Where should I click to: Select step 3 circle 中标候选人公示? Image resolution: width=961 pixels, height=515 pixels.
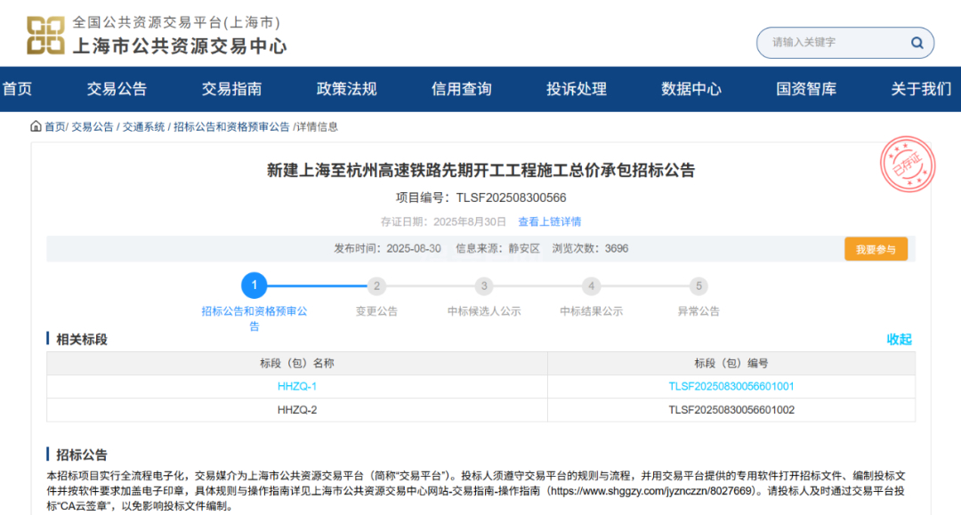484,286
